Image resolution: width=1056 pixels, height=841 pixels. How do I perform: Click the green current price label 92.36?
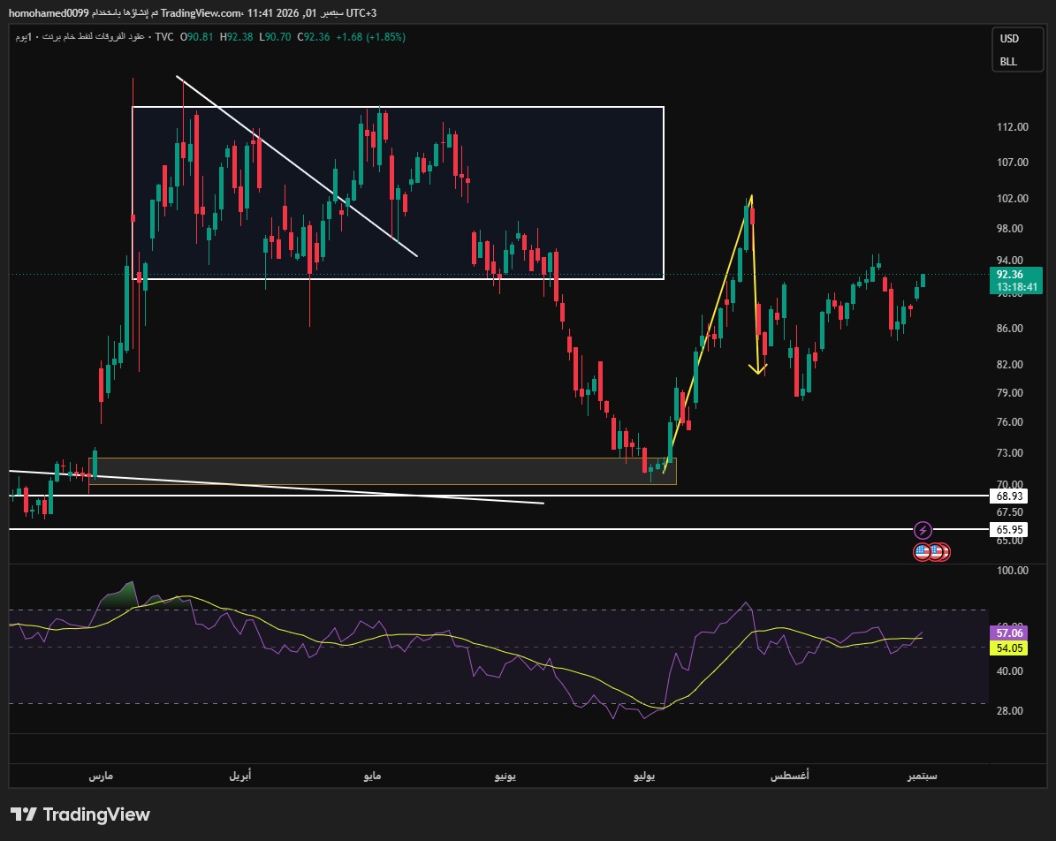1009,275
